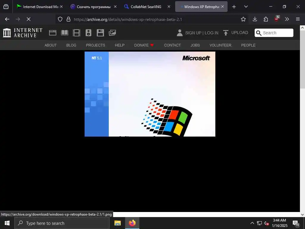Open the Windows XP Retrophase preview image

150,94
